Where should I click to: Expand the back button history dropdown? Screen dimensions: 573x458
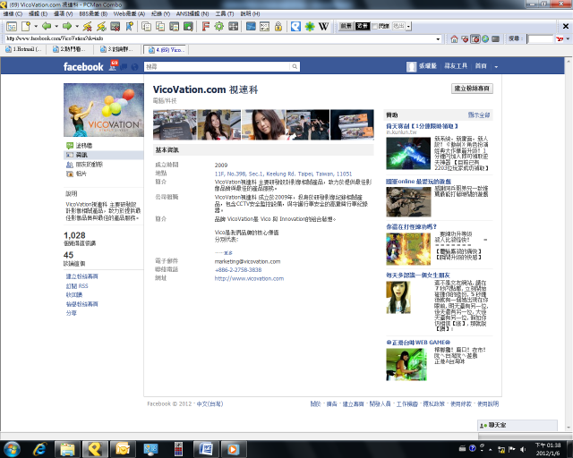[56, 26]
